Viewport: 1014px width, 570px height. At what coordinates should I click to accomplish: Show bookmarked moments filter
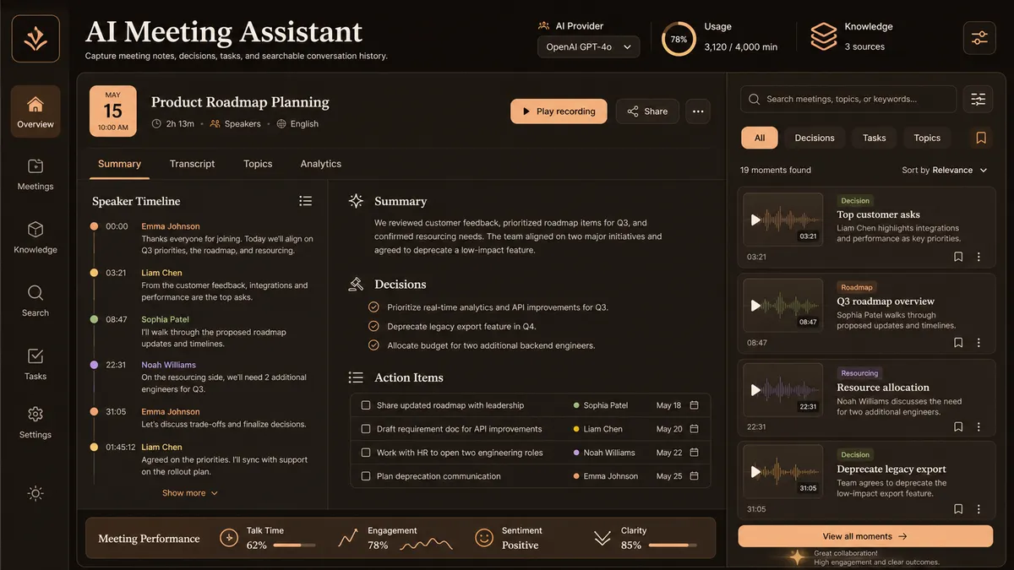click(981, 138)
